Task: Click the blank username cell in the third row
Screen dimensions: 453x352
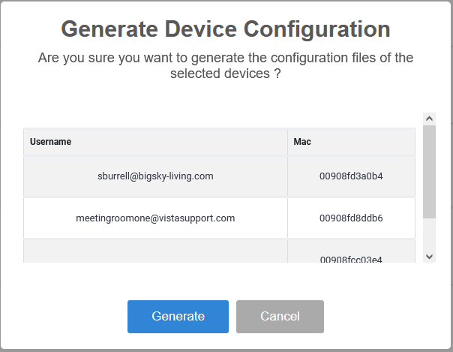Action: click(155, 251)
